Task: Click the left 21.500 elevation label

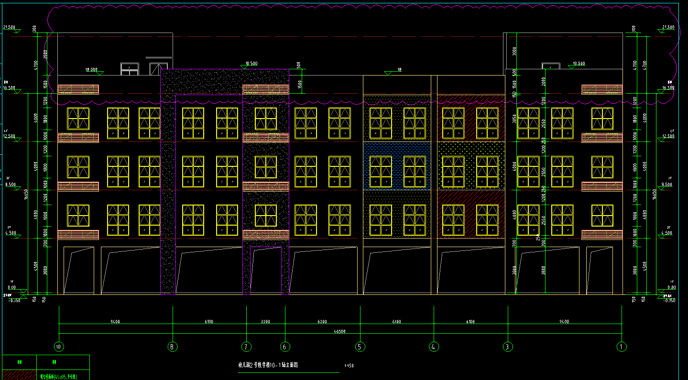Action: pos(9,27)
